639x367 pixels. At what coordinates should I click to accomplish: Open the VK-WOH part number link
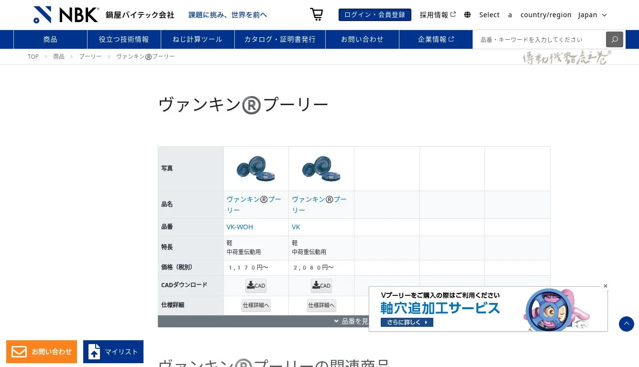pos(240,227)
